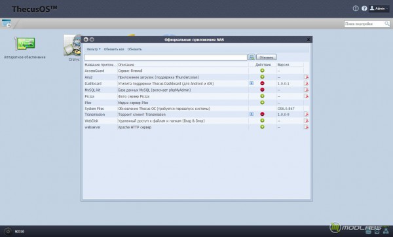The image size is (393, 237).
Task: Remove MySQL-kit with red minus icon
Action: 262,90
